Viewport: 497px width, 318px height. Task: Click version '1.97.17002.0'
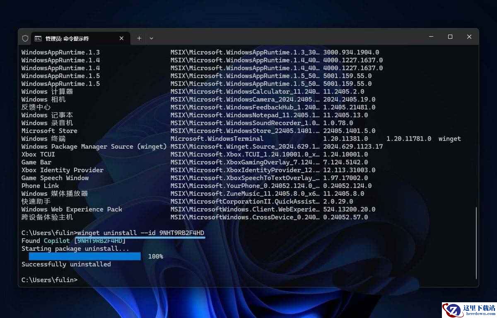coord(345,178)
